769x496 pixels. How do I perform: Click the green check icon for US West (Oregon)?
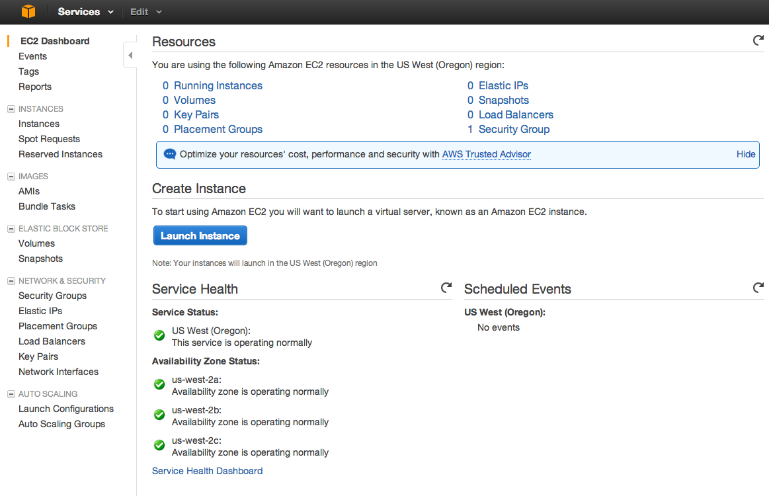click(x=159, y=335)
